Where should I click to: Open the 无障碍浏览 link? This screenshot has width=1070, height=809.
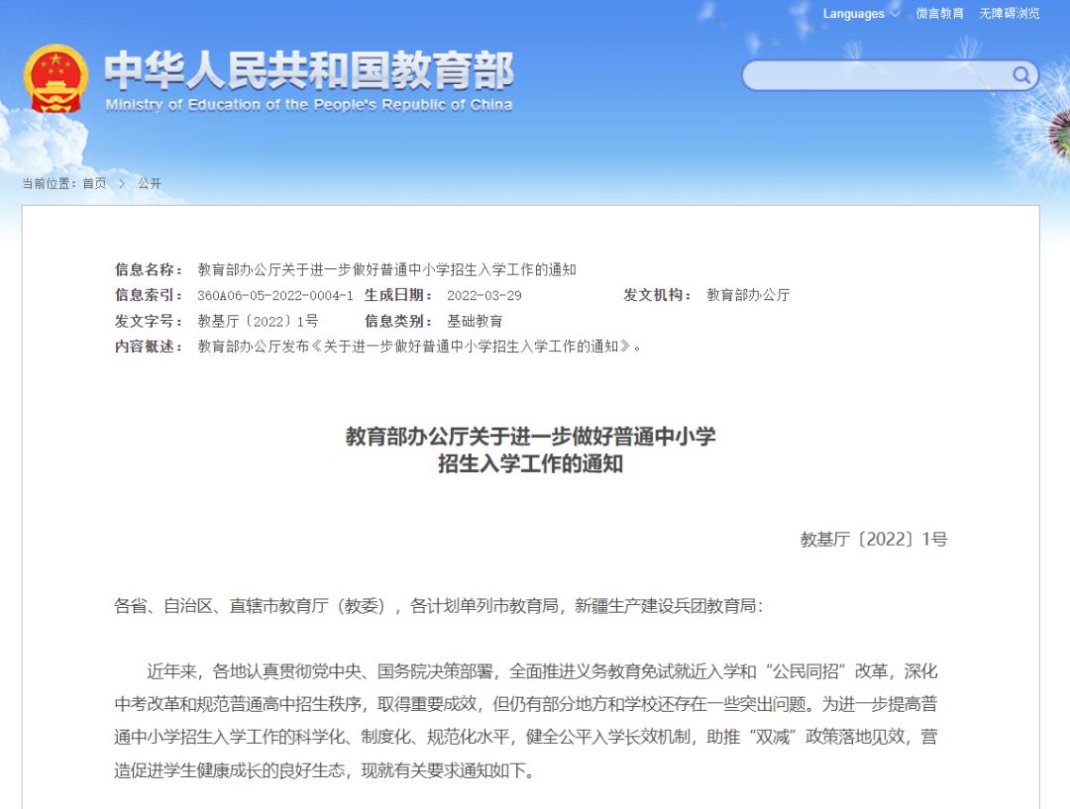1010,14
